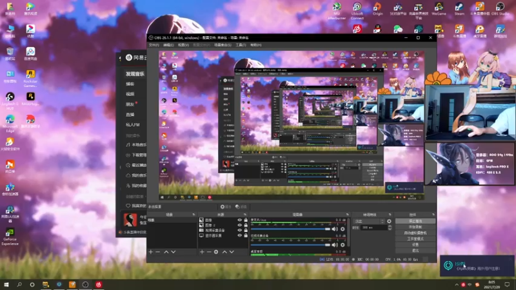Open transition properties gear beside 淡出
This screenshot has width=516, height=290.
(x=389, y=221)
